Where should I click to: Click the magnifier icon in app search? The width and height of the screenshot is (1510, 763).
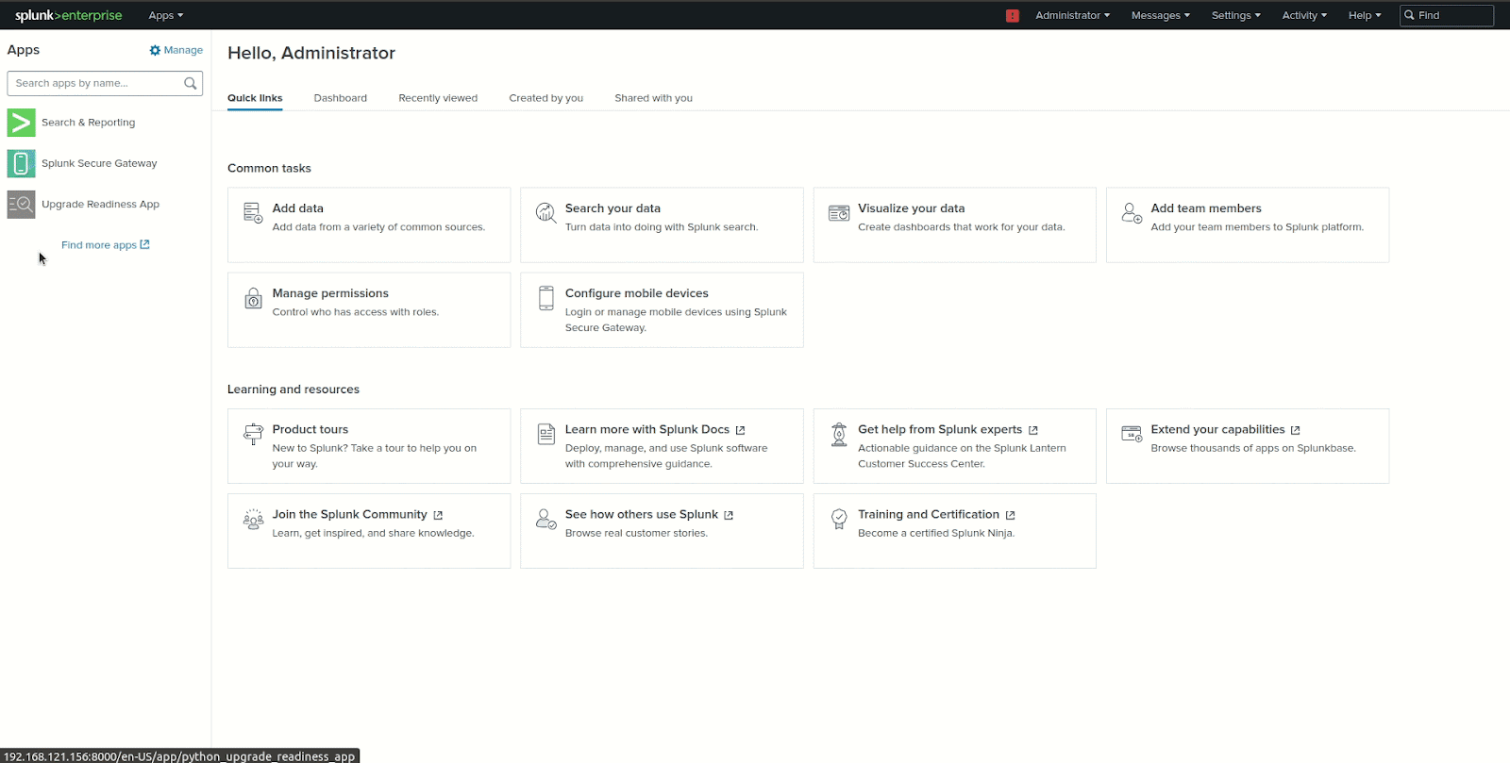(x=191, y=83)
